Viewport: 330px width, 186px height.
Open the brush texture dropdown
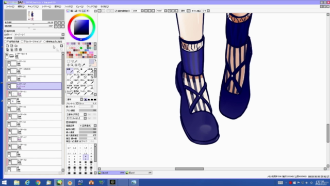85,118
